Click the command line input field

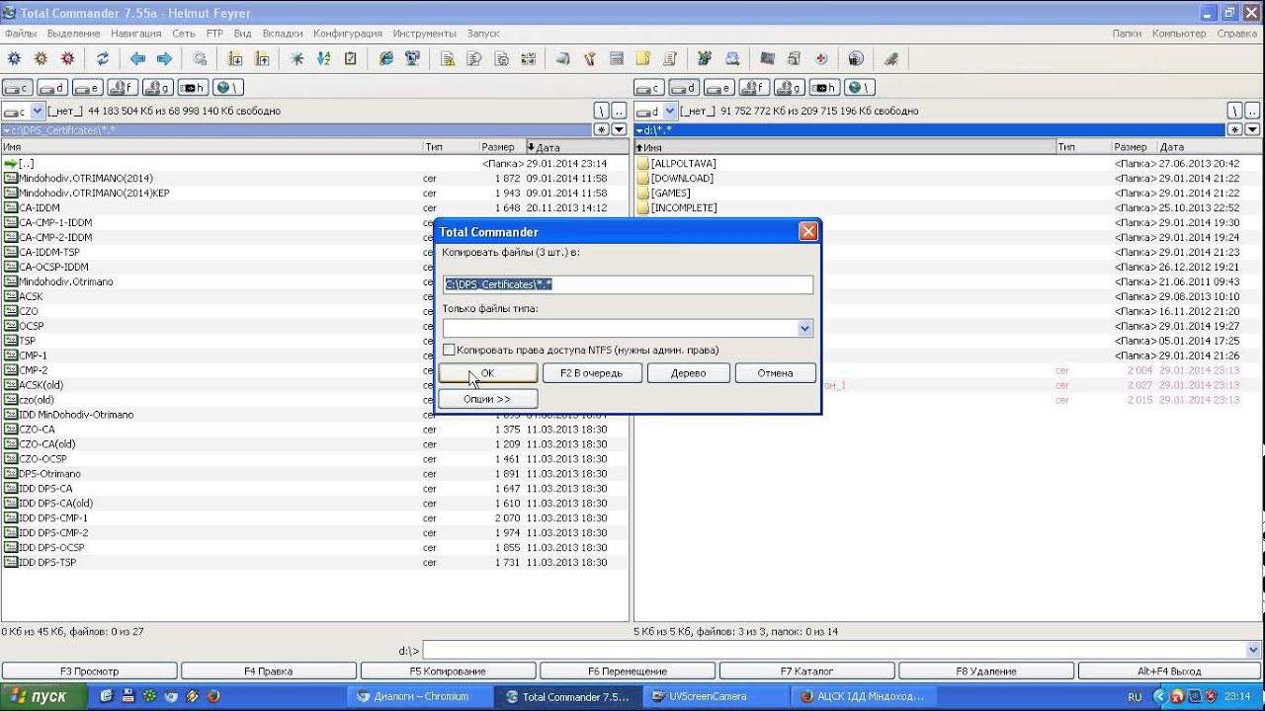(834, 650)
